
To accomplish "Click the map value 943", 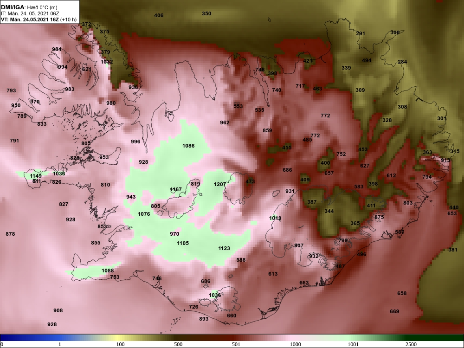I will (x=131, y=197).
